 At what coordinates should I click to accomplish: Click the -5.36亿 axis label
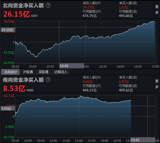[x=9, y=127]
